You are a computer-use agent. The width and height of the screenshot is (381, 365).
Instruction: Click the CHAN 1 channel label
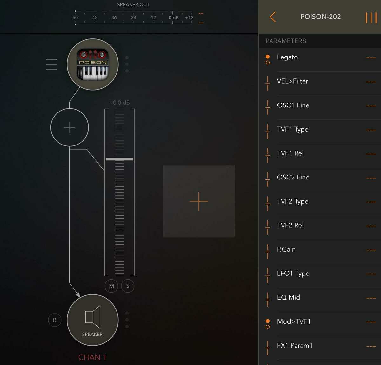pos(92,357)
